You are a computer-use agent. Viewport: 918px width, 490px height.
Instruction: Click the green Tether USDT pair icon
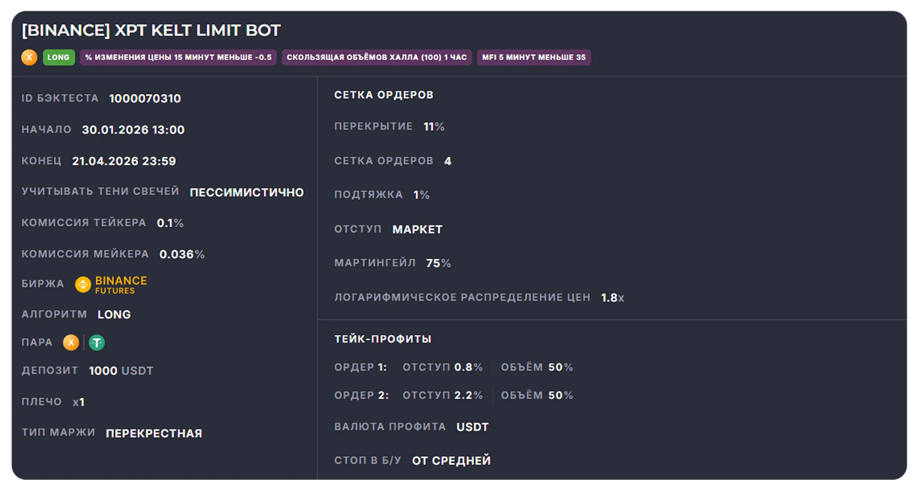pos(97,343)
